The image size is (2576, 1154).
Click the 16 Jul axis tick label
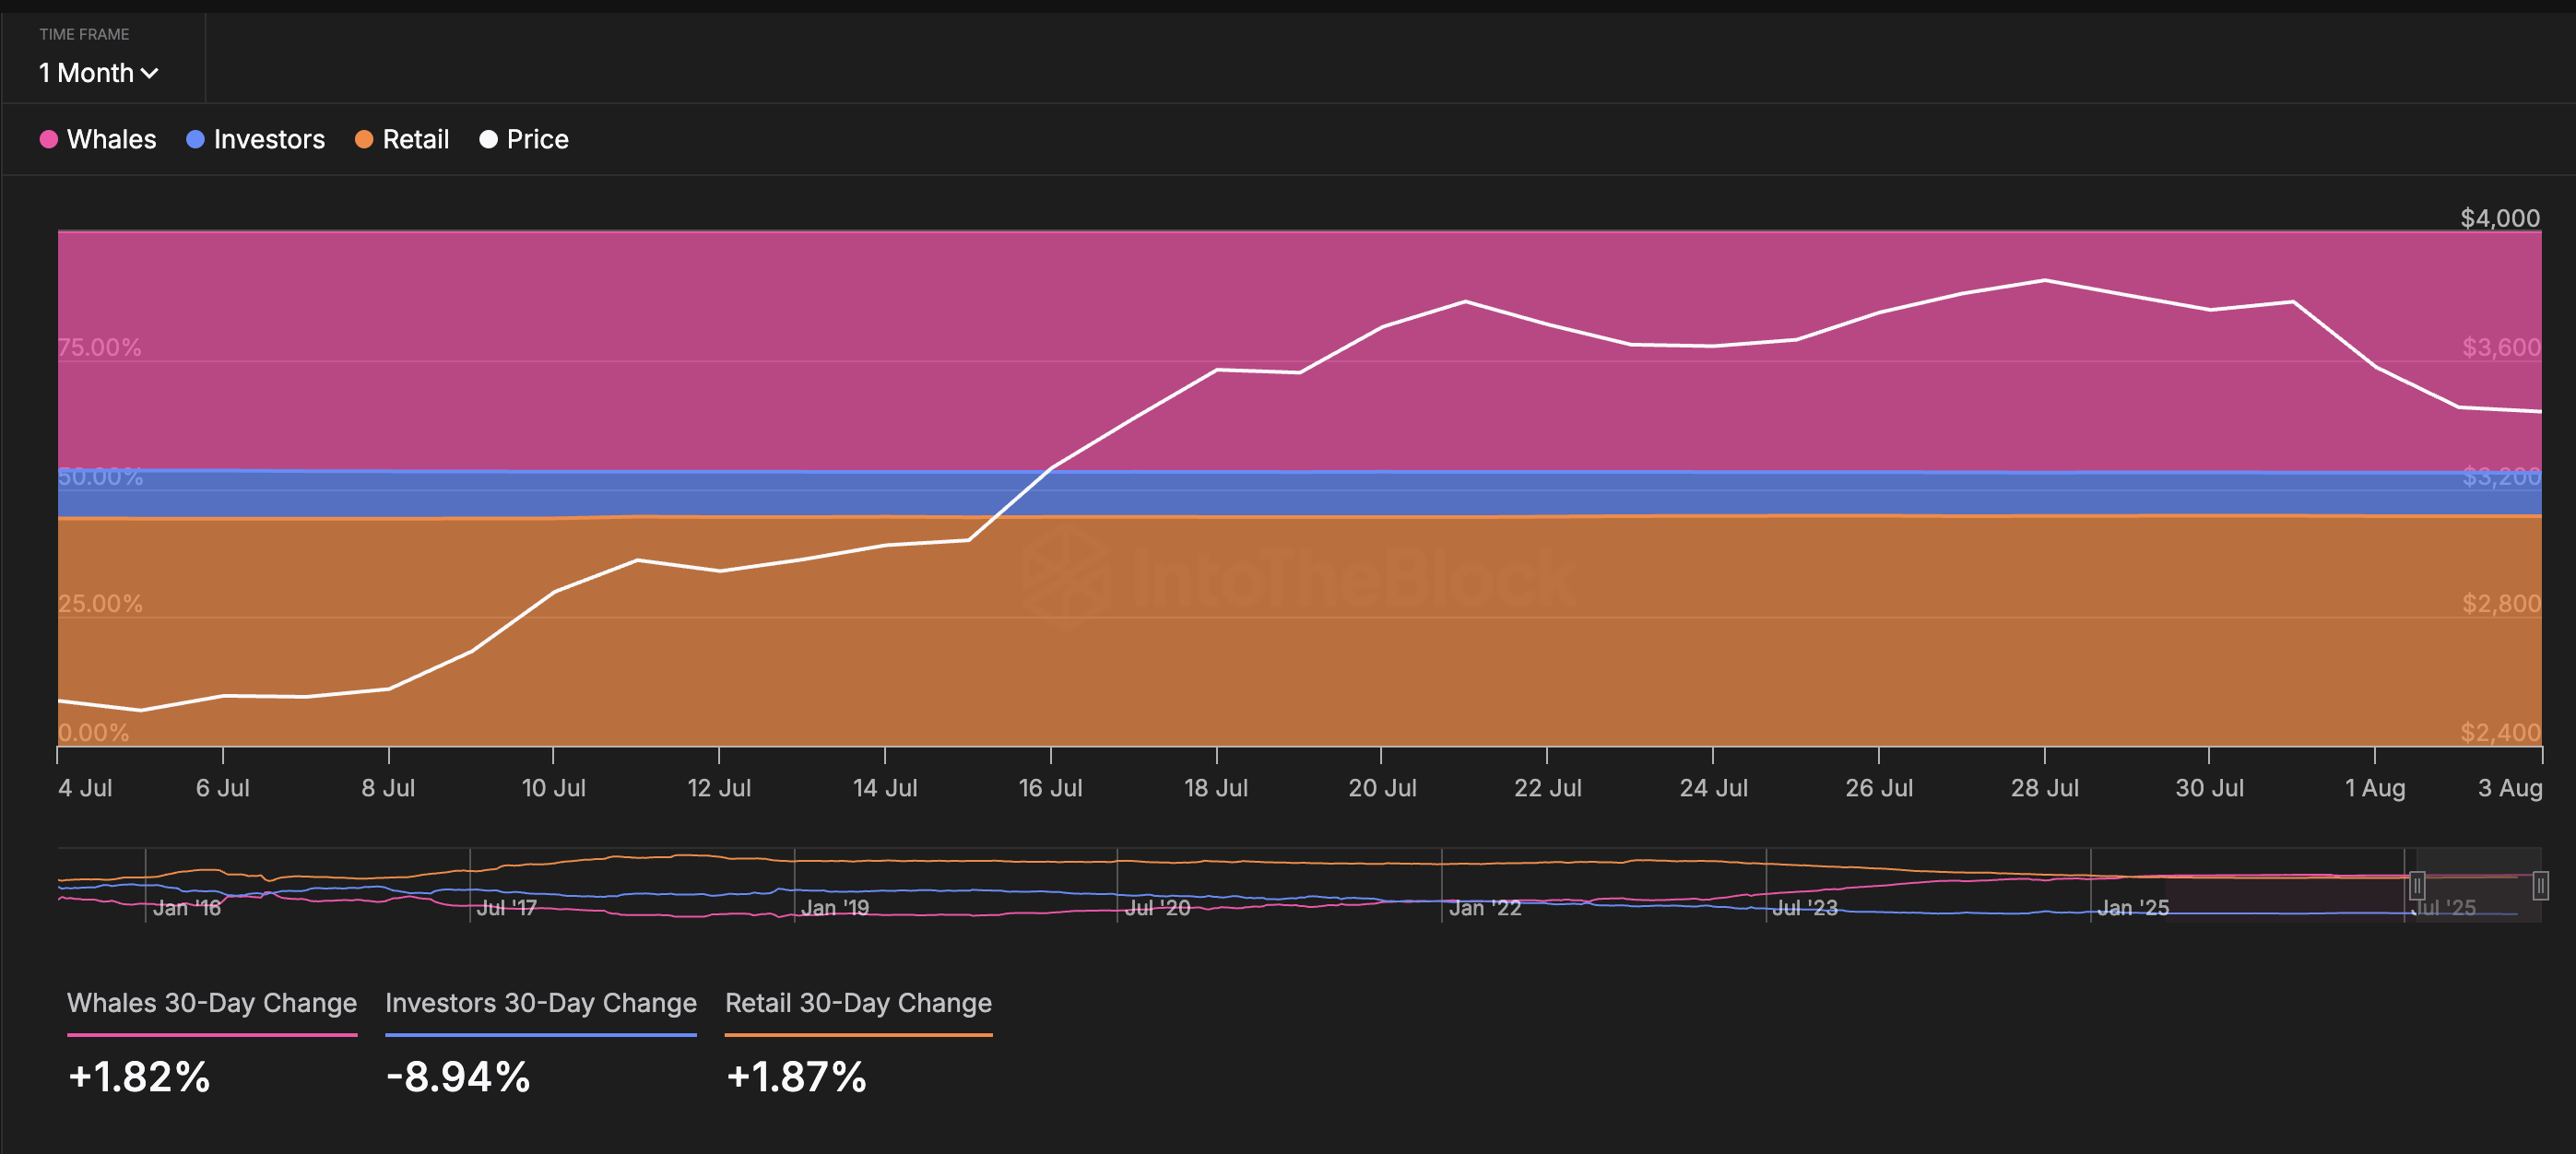click(1050, 788)
